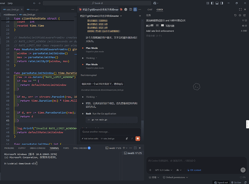This screenshot has height=184, width=249.
Task: Click the split editor icon
Action: [130, 10]
